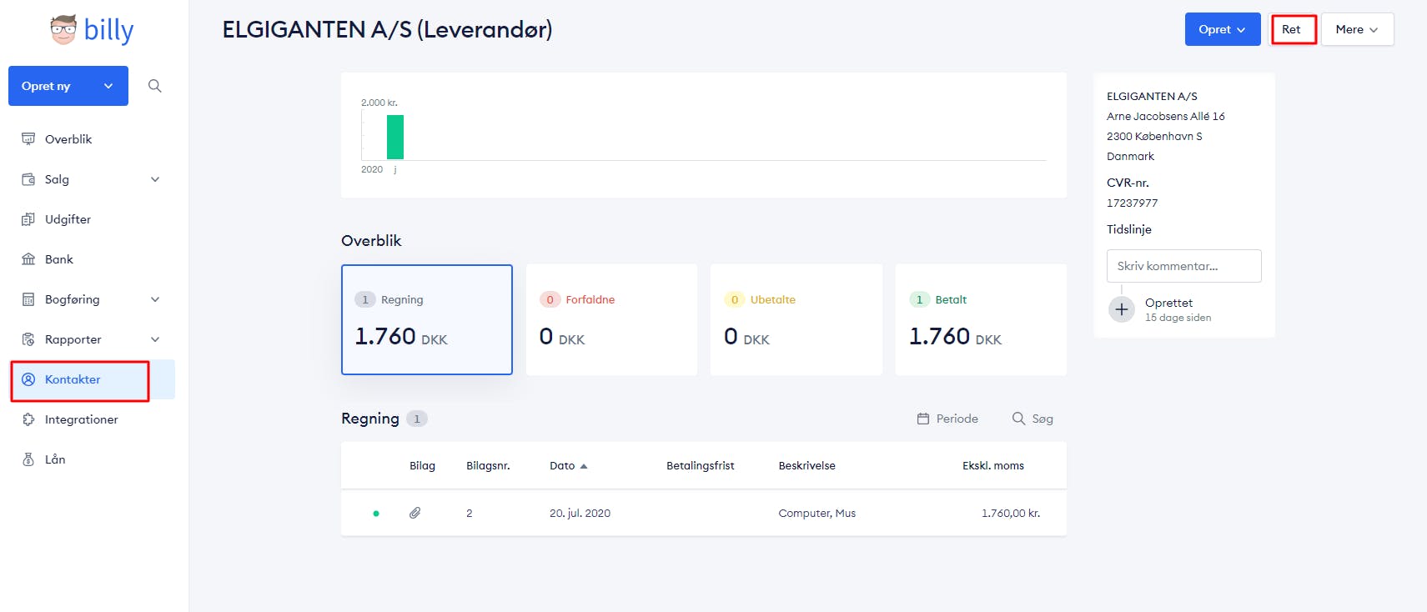Click the Udgifter sidebar icon
This screenshot has width=1427, height=612.
pyautogui.click(x=28, y=219)
